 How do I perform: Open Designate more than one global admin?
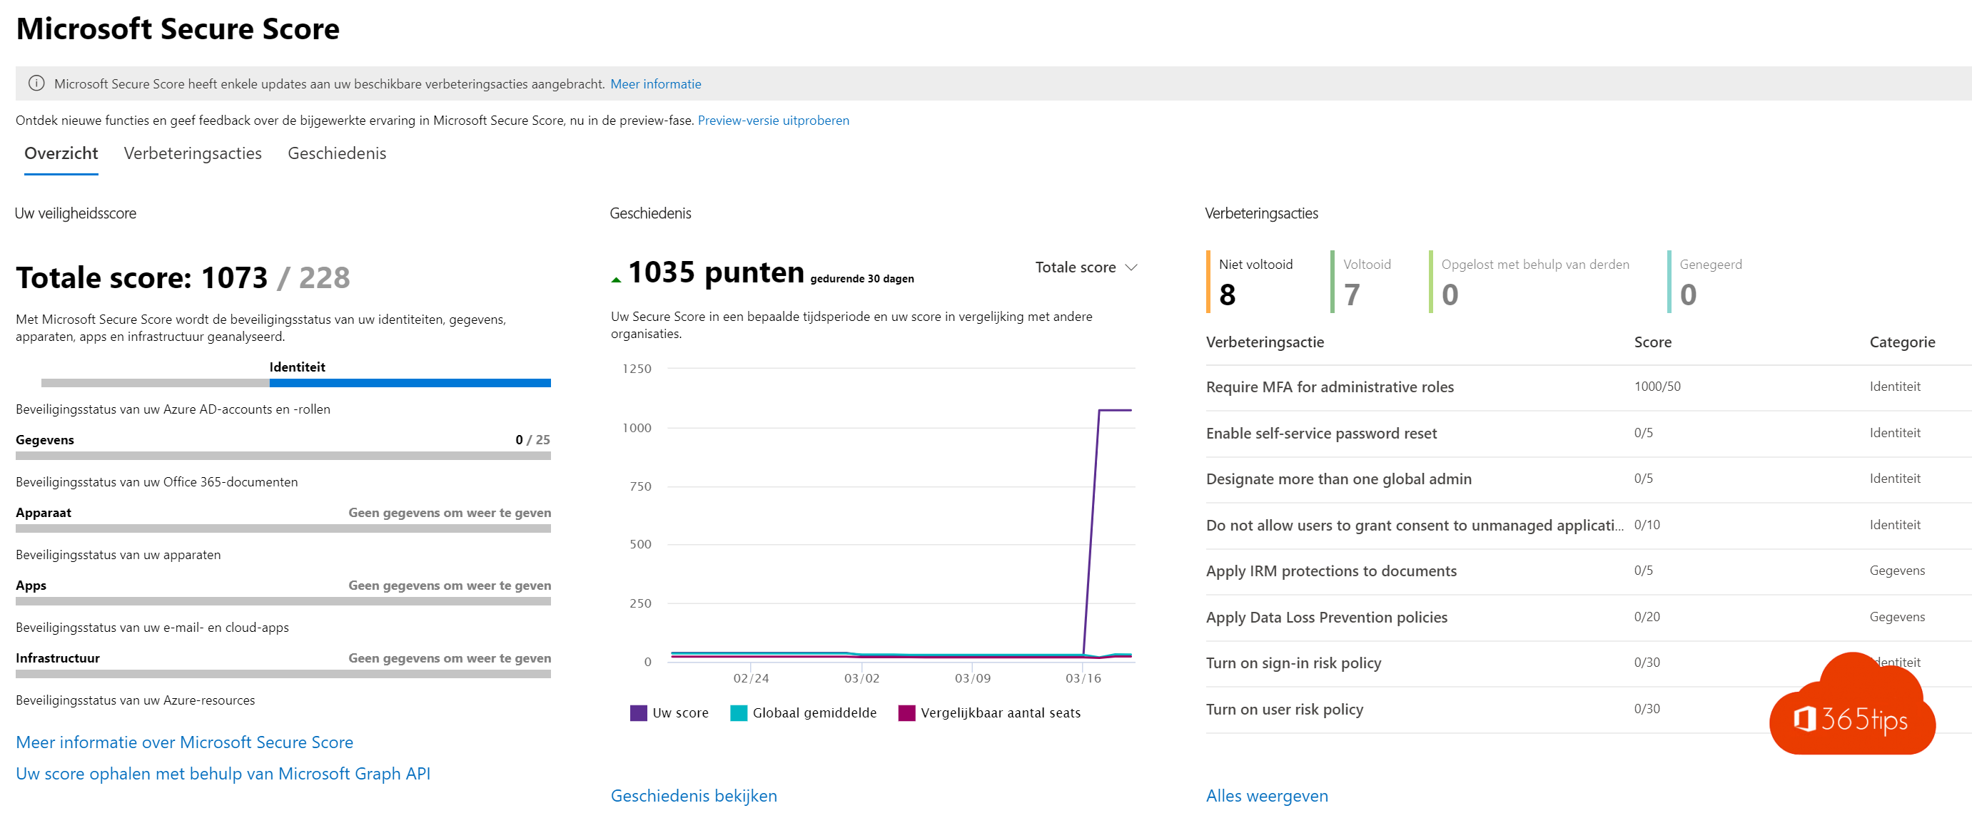click(x=1339, y=479)
